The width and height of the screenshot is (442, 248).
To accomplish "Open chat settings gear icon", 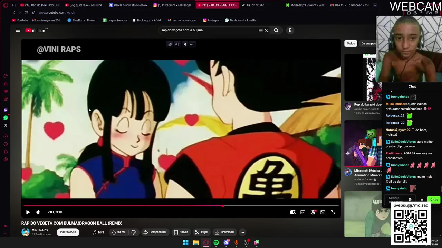I will coord(422,200).
